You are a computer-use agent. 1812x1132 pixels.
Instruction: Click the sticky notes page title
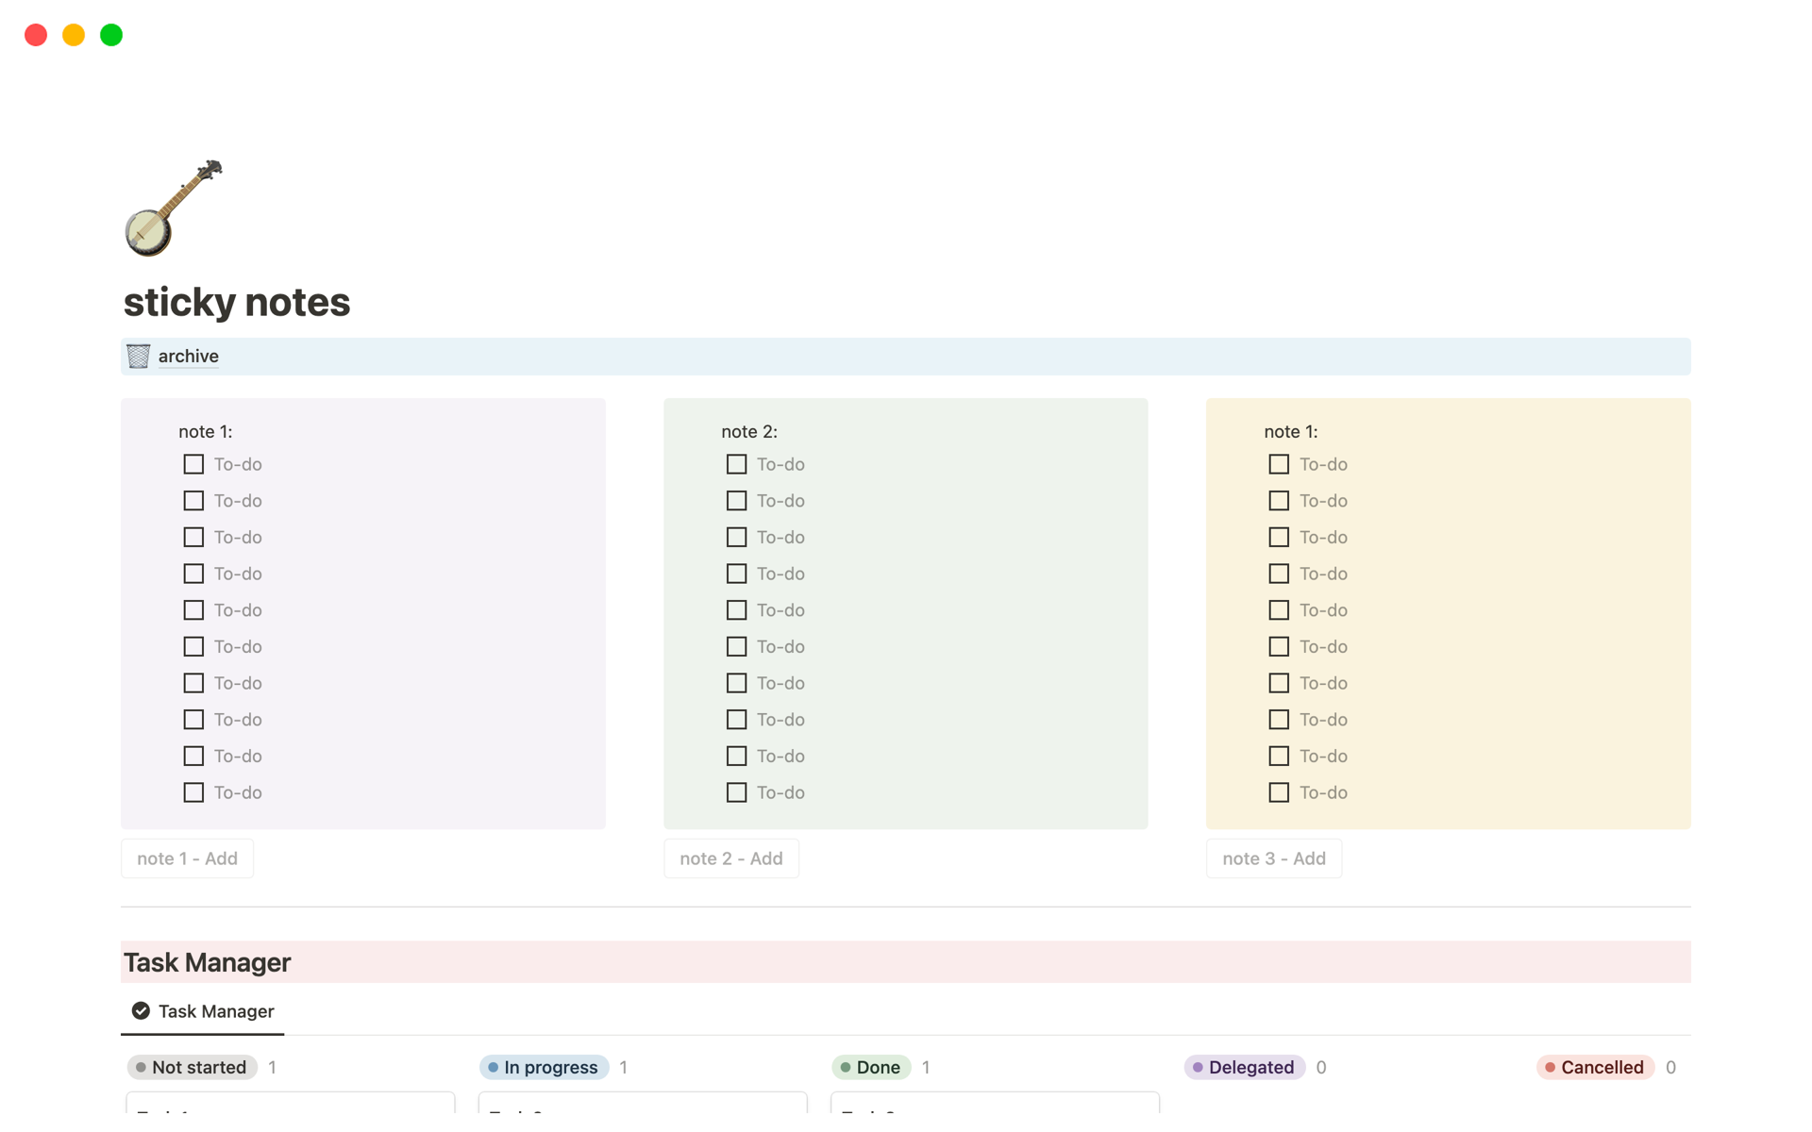pyautogui.click(x=237, y=302)
